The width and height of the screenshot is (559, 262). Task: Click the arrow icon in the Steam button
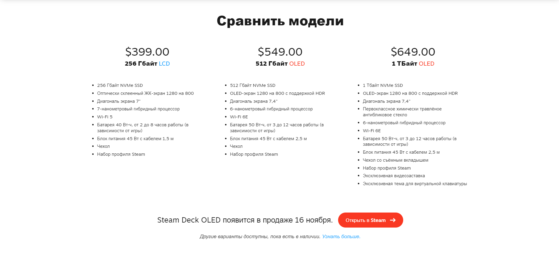click(x=393, y=220)
